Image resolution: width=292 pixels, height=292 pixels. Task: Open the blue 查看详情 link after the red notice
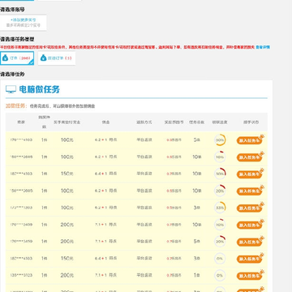[263, 47]
